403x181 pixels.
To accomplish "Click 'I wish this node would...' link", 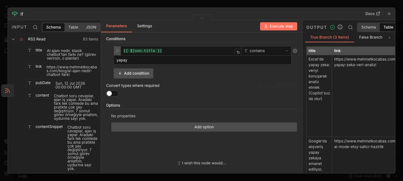I will [x=204, y=163].
